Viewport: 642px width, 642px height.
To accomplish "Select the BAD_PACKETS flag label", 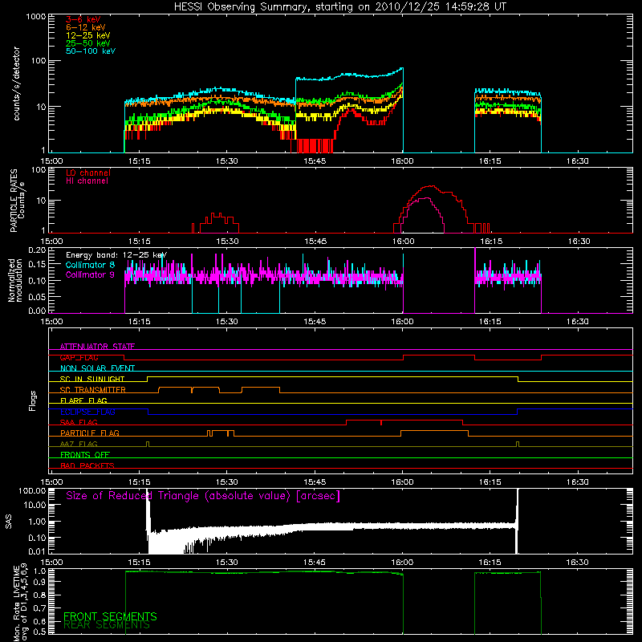I will tap(87, 465).
